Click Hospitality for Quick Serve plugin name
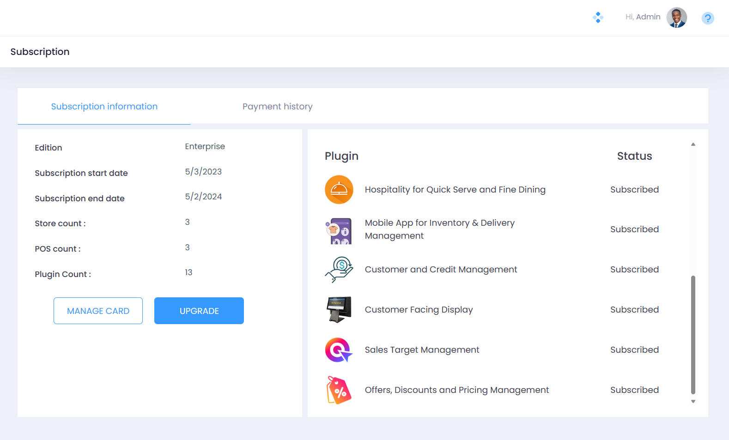Image resolution: width=729 pixels, height=440 pixels. pyautogui.click(x=455, y=190)
